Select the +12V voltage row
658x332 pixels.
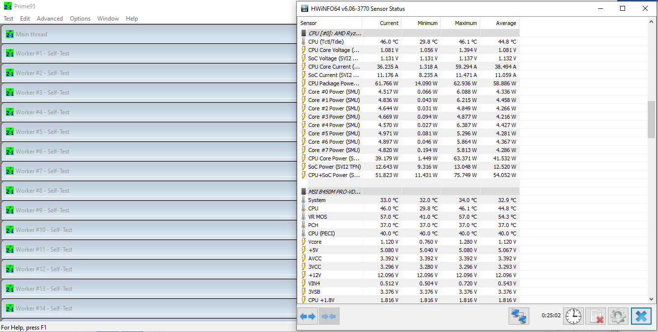(408, 275)
